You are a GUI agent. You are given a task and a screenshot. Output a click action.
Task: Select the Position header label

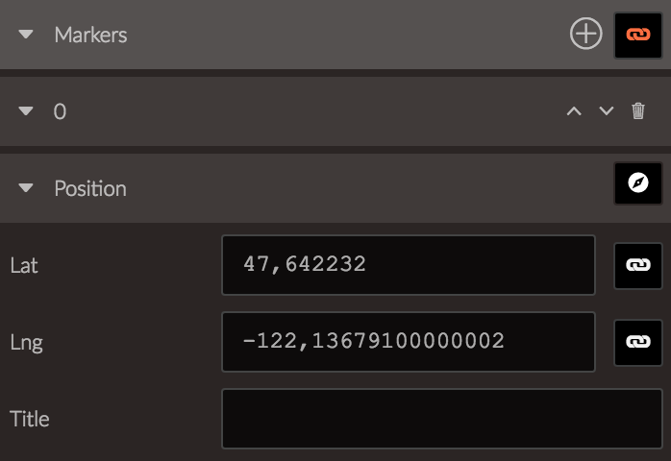click(90, 188)
